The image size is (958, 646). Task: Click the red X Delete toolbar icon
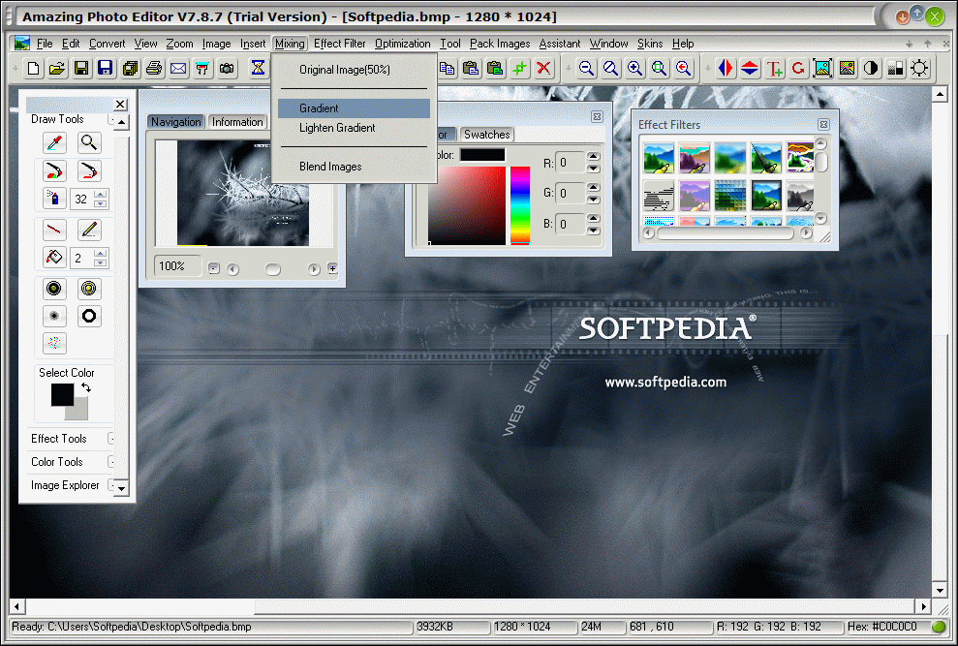pyautogui.click(x=543, y=68)
